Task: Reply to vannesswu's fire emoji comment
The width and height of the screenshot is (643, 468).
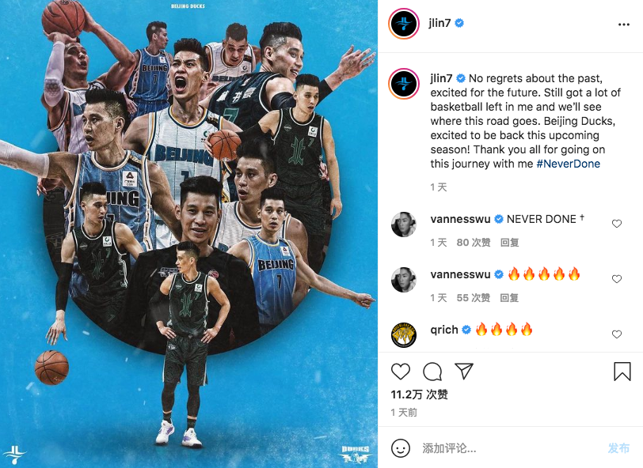Action: pos(509,298)
